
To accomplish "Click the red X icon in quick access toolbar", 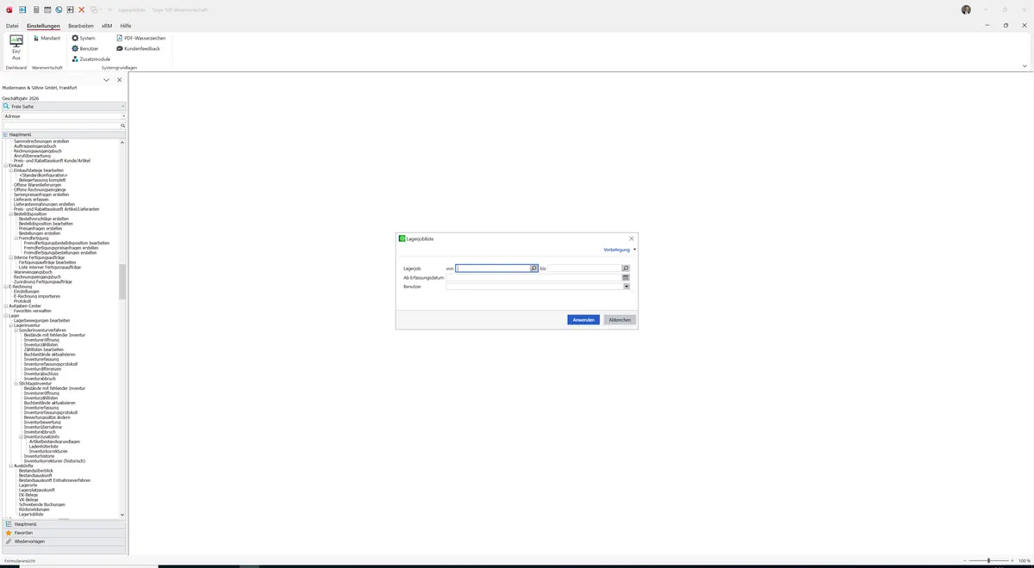I will [x=82, y=9].
